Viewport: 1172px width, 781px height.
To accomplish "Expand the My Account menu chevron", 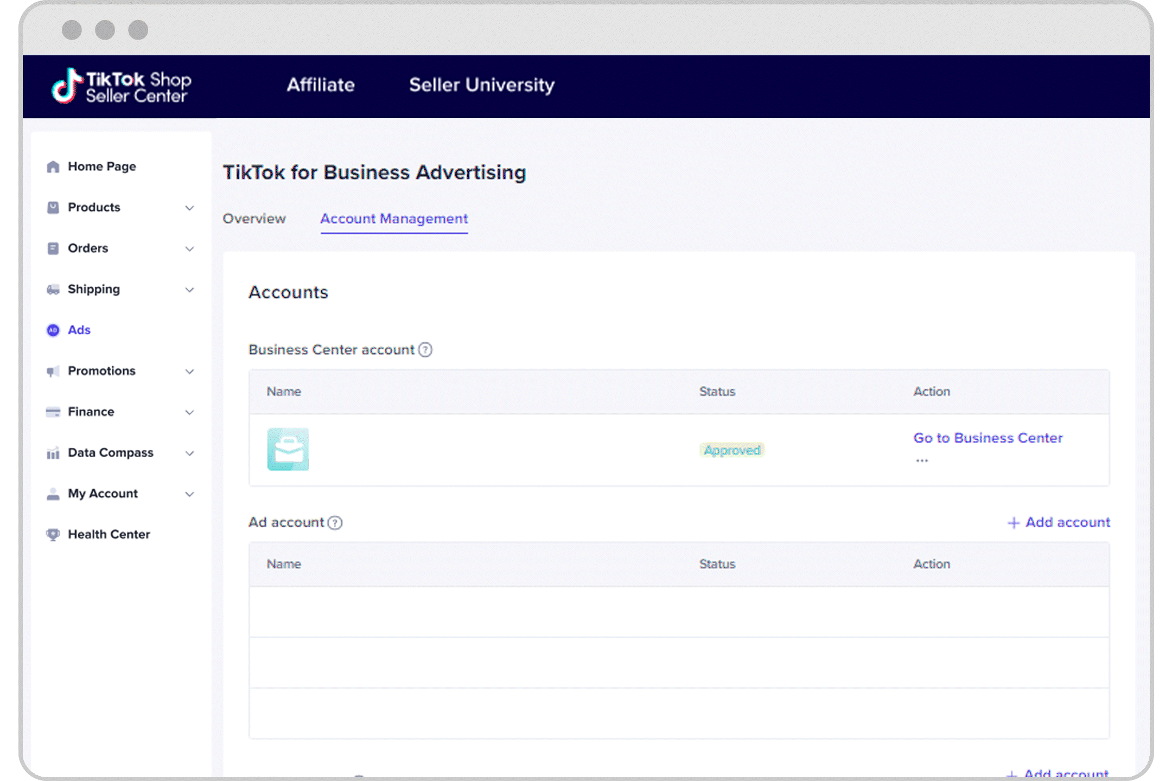I will tap(189, 494).
